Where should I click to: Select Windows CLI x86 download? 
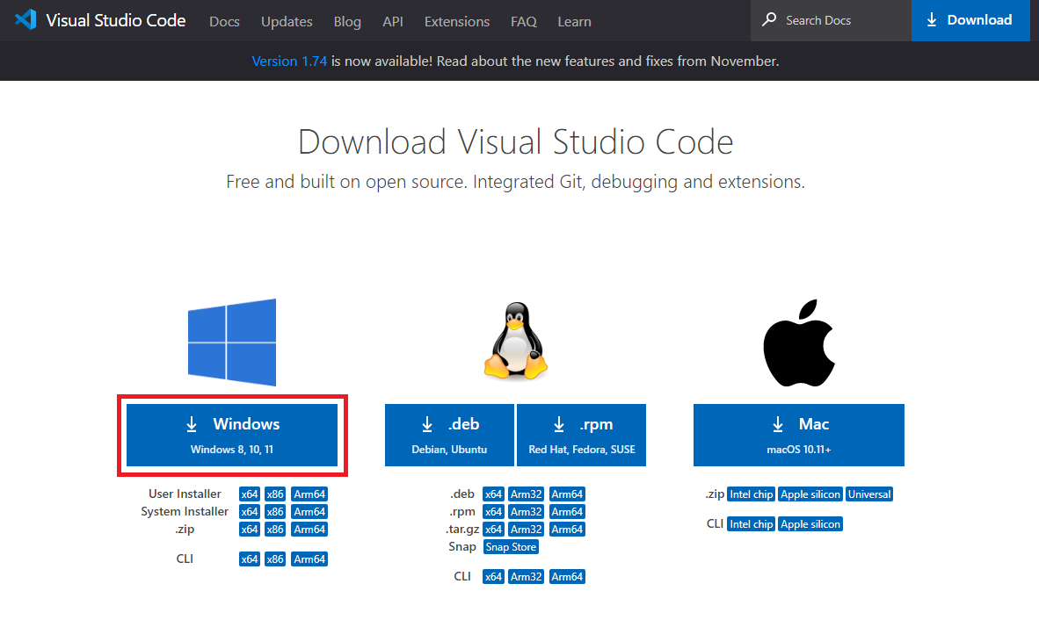tap(275, 559)
